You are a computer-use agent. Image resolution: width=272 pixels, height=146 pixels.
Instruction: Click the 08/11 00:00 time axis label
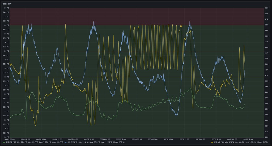pyautogui.click(x=201, y=139)
